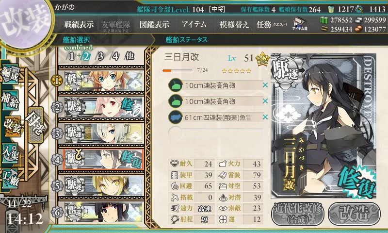The height and width of the screenshot is (233, 388).
Task: Remove first 10cm連装高角砲 with its X
Action: click(265, 85)
